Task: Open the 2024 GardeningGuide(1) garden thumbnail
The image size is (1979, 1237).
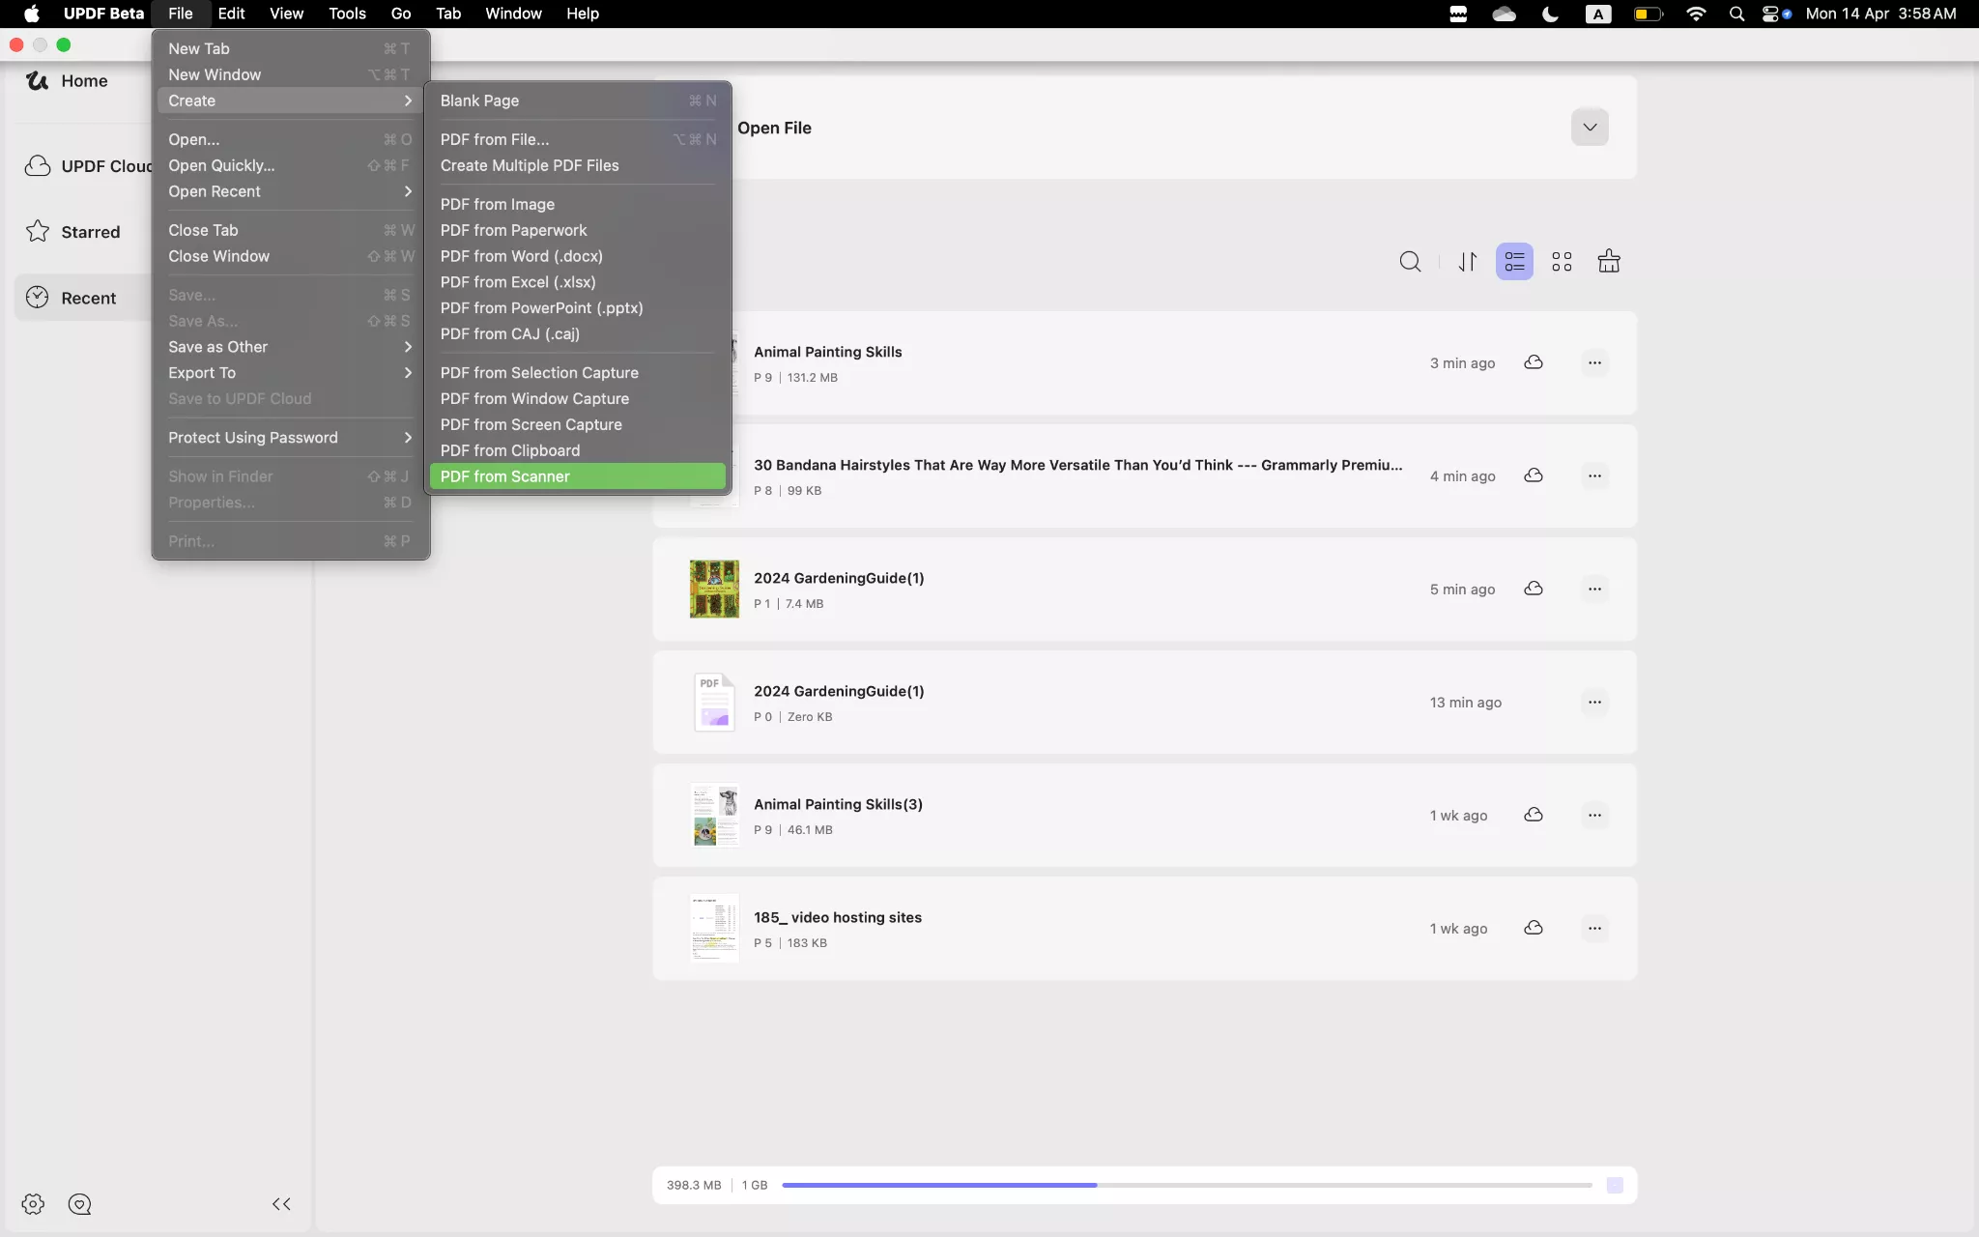Action: 714,590
